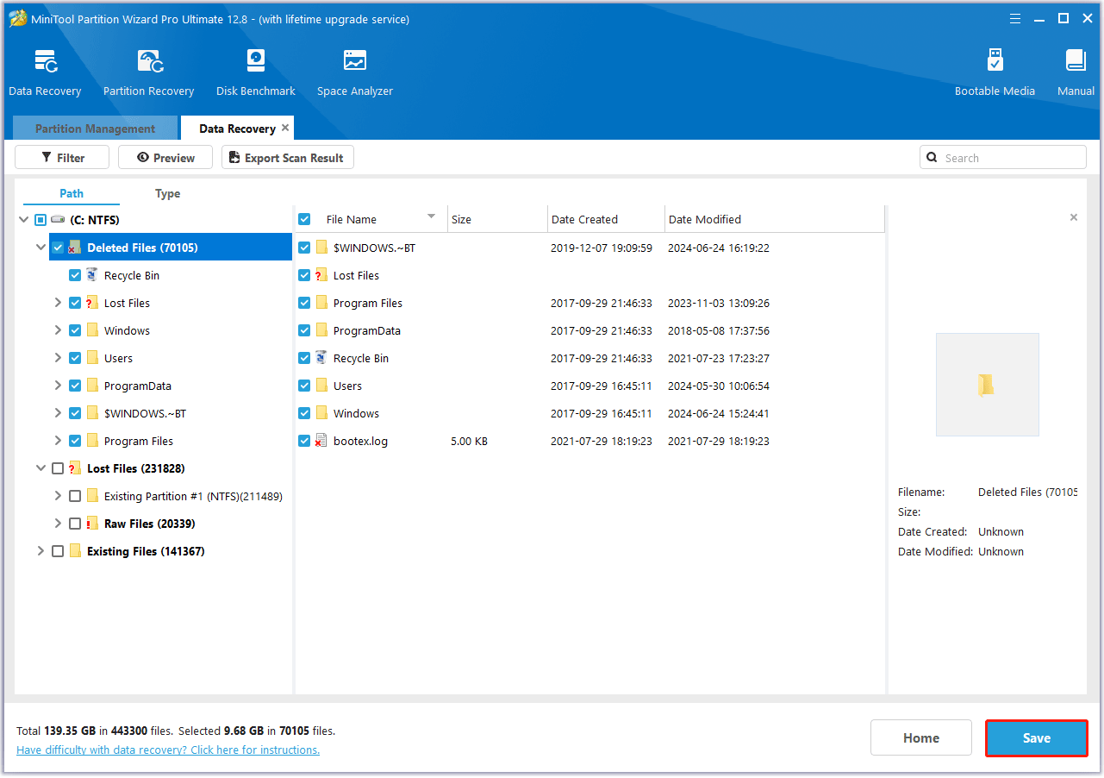Expand the Windows folder in tree
This screenshot has width=1104, height=778.
point(58,330)
